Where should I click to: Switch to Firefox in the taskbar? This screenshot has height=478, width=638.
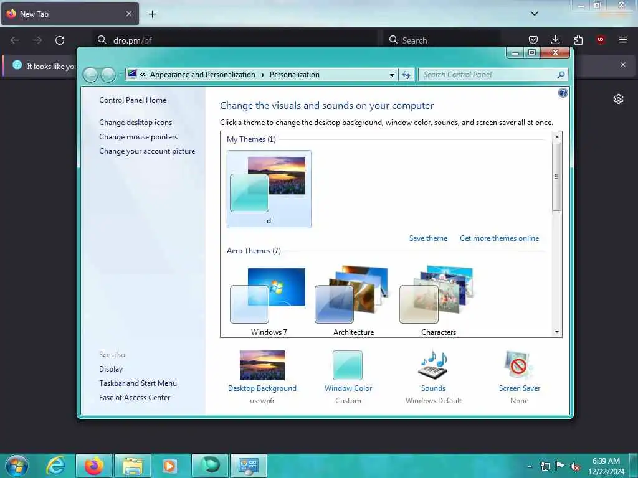tap(94, 466)
